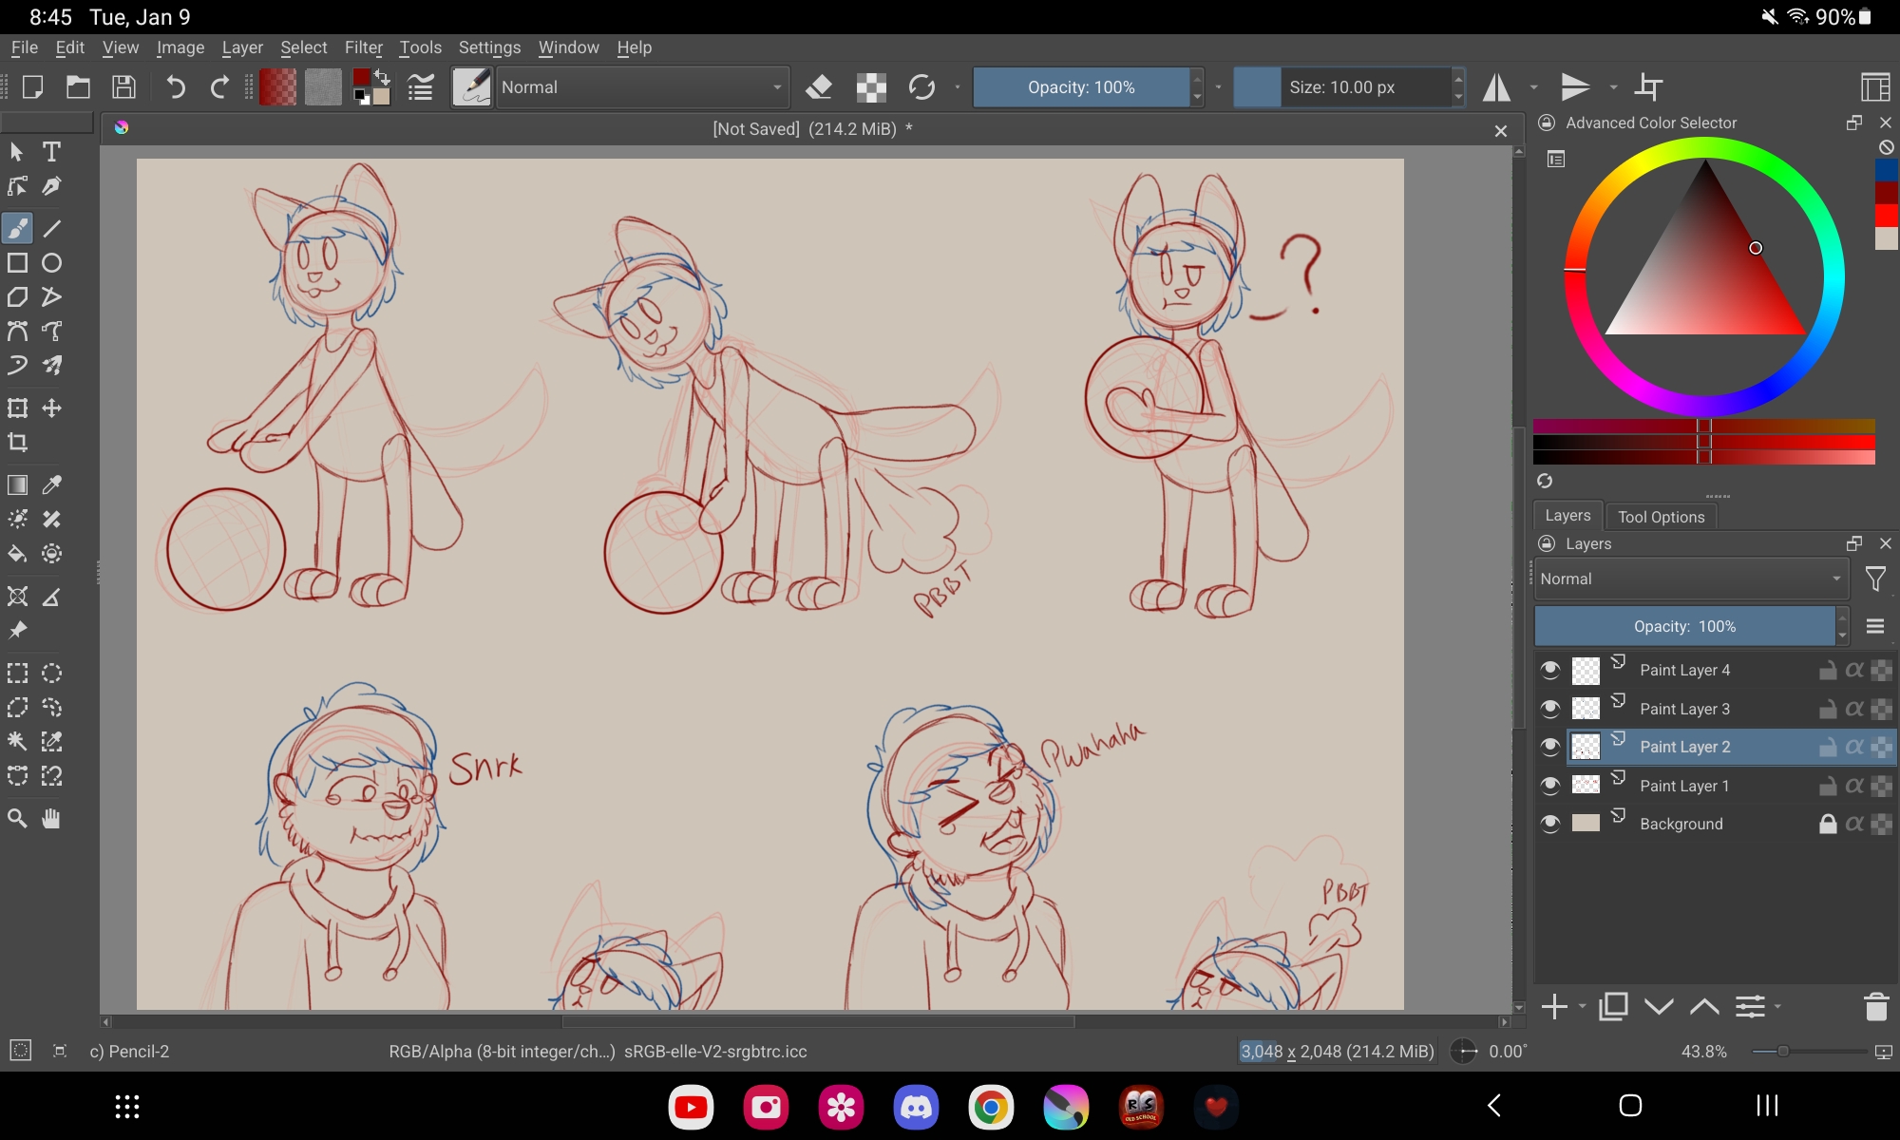Image resolution: width=1900 pixels, height=1140 pixels.
Task: Switch to Tool Options tab
Action: [1661, 517]
